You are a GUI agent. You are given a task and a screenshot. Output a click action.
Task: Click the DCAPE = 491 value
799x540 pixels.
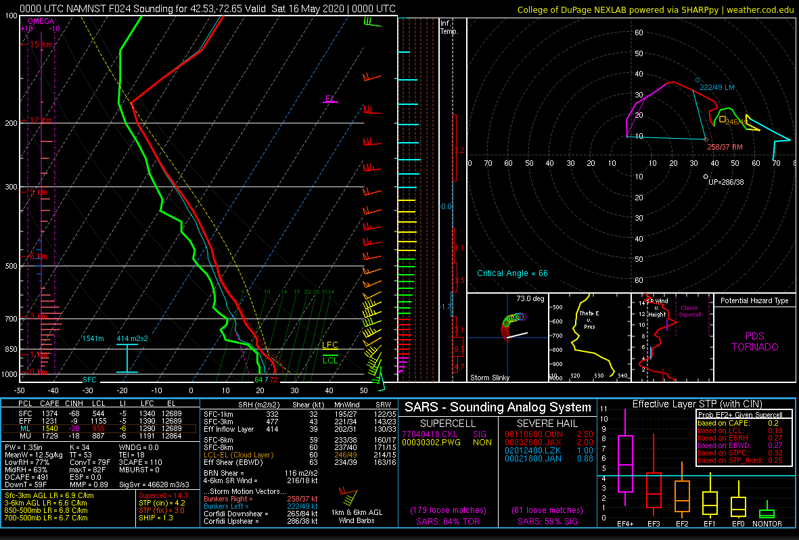[x=26, y=477]
